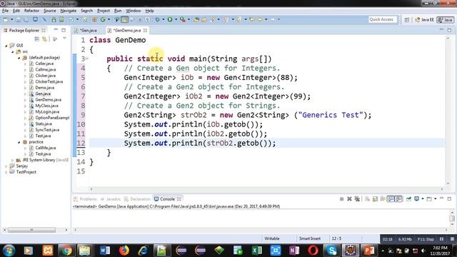Click the New Java Class green C icon
Screen dimensions: 457x257
pos(103,19)
